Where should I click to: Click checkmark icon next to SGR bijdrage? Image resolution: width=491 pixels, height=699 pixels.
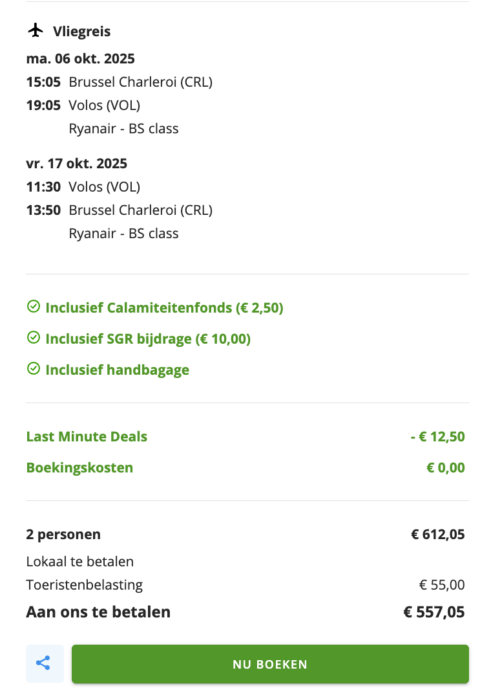pos(33,338)
